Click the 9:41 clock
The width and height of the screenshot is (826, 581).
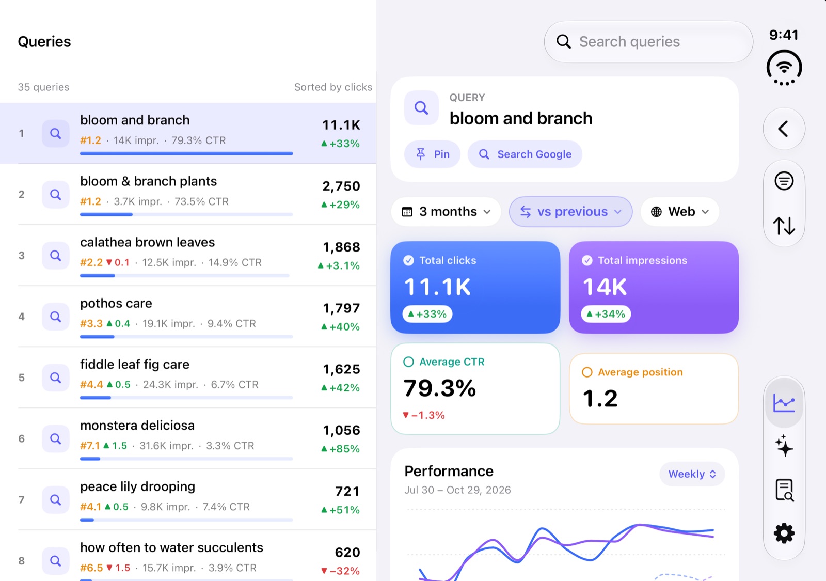click(x=784, y=35)
